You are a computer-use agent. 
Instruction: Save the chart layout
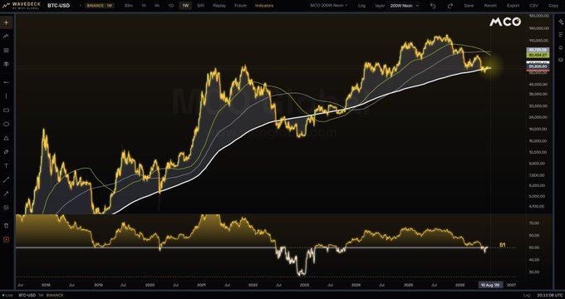469,6
